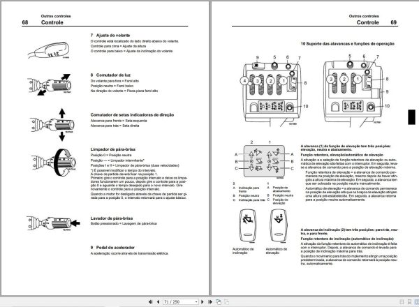This screenshot has height=307, width=419.
Task: Click the greyed go-to-next-view icon
Action: coord(226,302)
